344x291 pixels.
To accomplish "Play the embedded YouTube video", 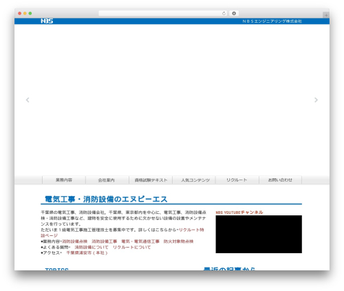I will click(x=259, y=234).
